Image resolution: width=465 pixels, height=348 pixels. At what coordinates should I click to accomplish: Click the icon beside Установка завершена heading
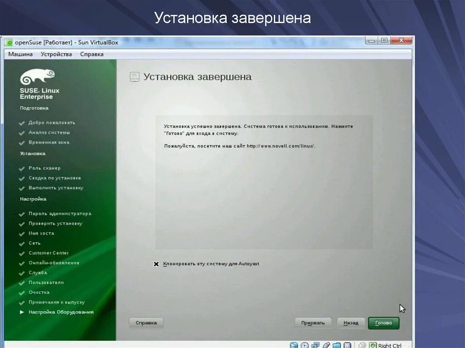click(134, 77)
